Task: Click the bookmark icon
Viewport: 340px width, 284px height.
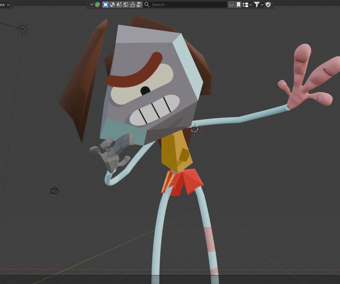Action: click(238, 5)
